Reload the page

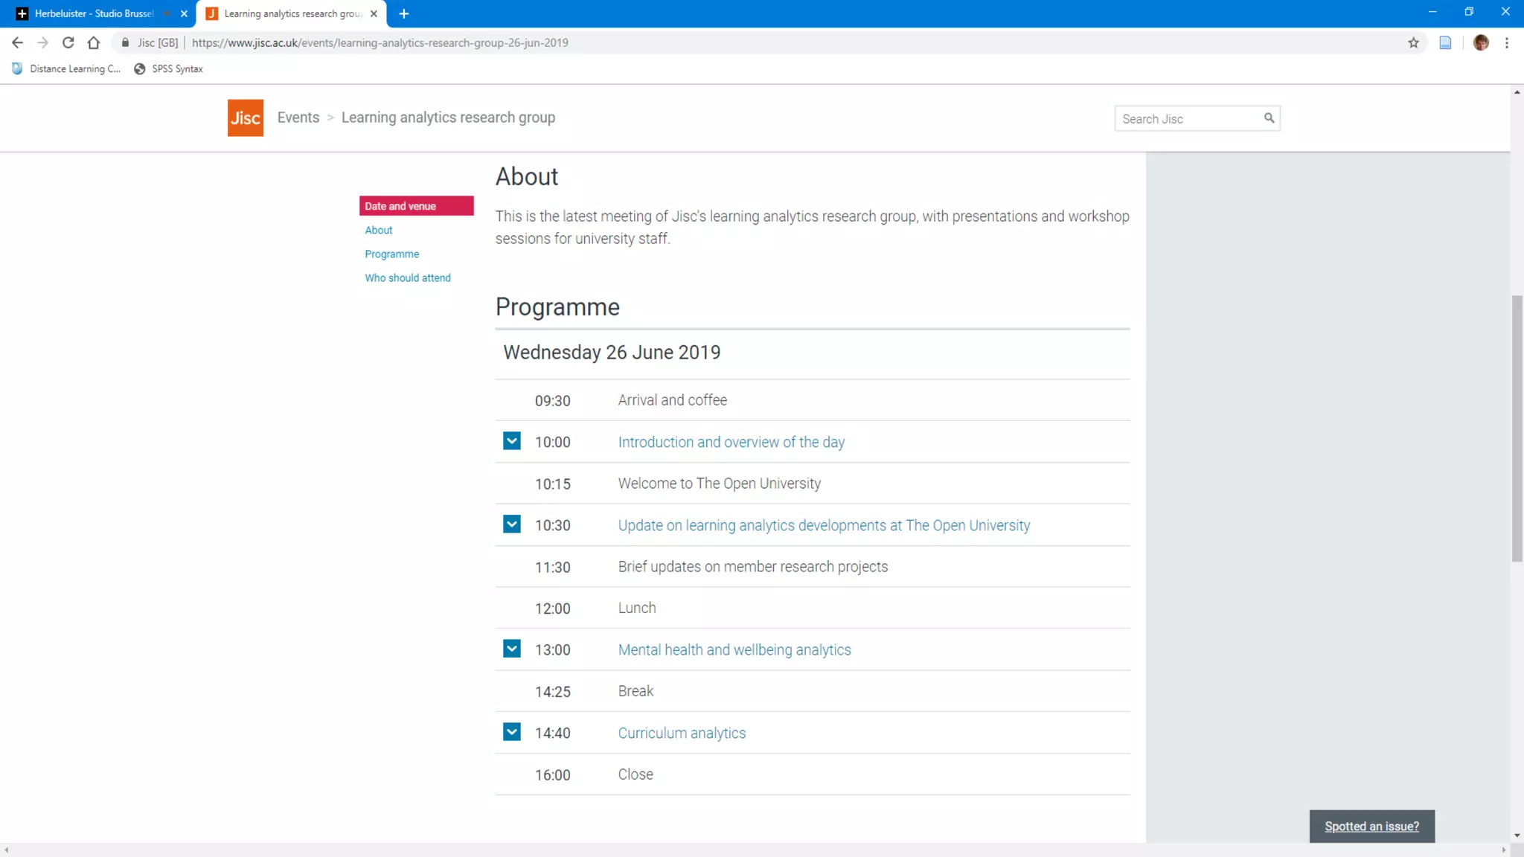coord(68,42)
